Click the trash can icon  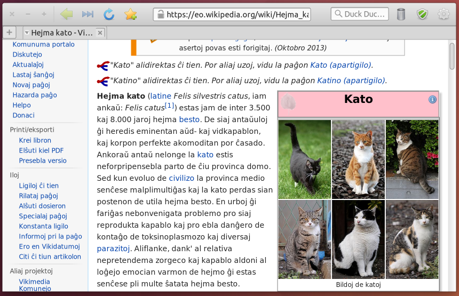coord(401,14)
